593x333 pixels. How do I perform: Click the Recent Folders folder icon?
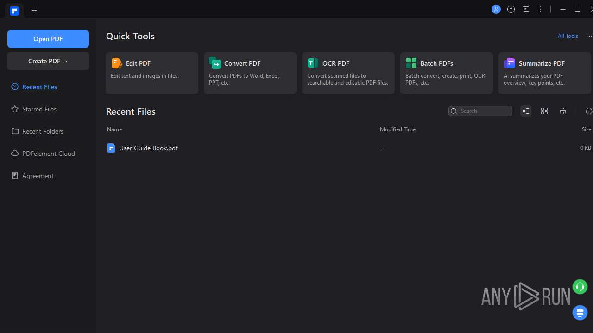click(15, 131)
